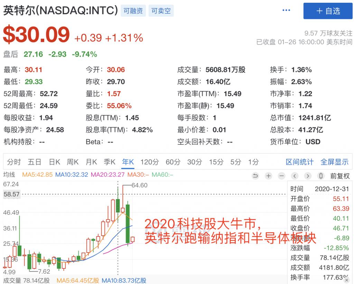Select the 日K chart tab
This screenshot has width=354, height=284.
[55, 162]
